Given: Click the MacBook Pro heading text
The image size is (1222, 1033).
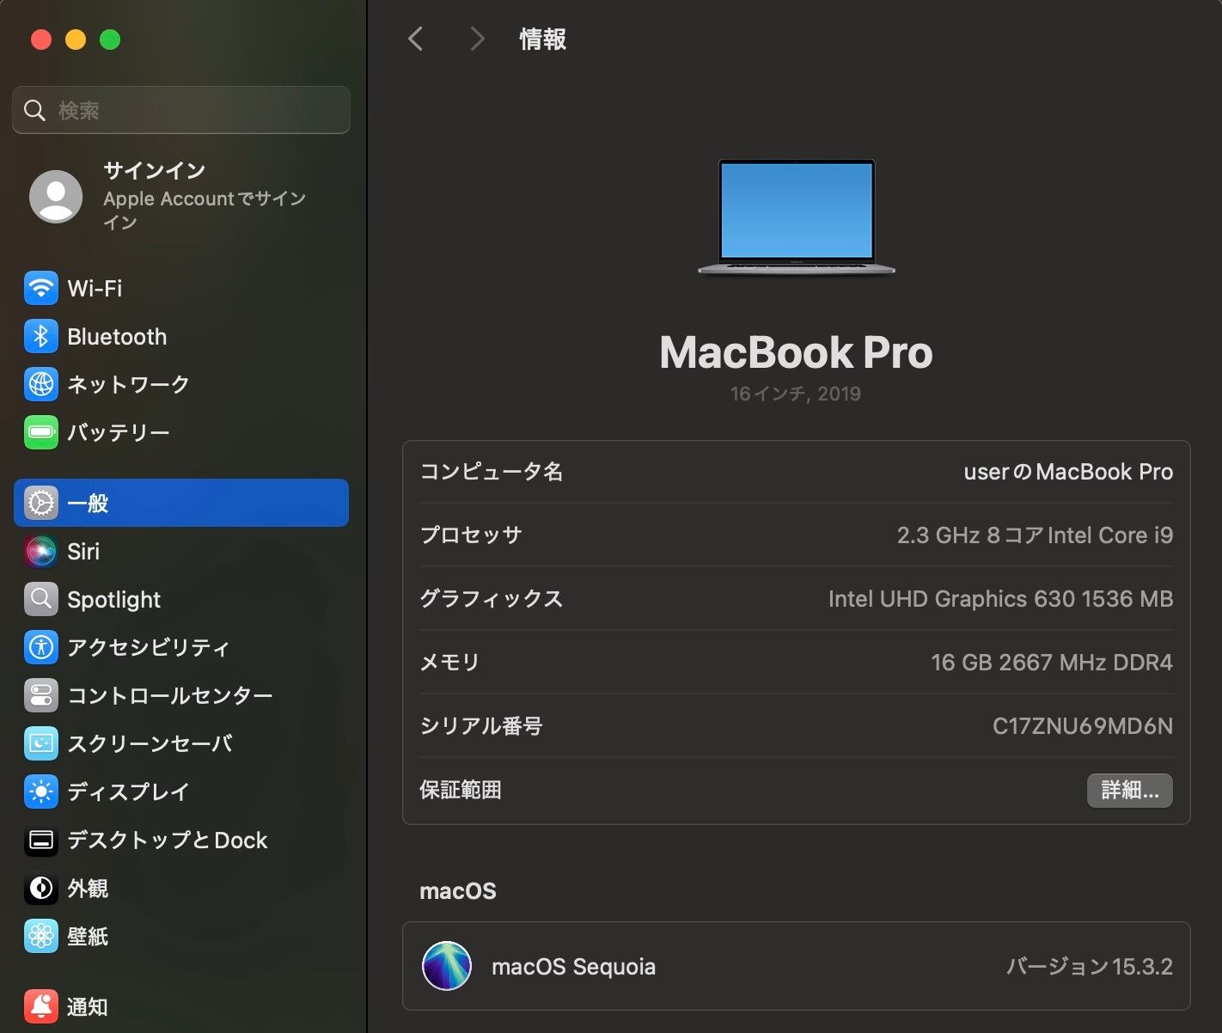Looking at the screenshot, I should (796, 352).
